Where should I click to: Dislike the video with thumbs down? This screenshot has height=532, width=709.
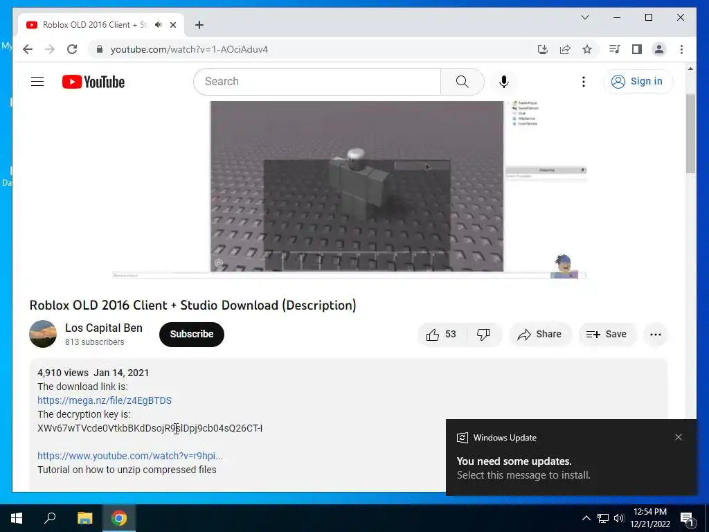coord(484,335)
